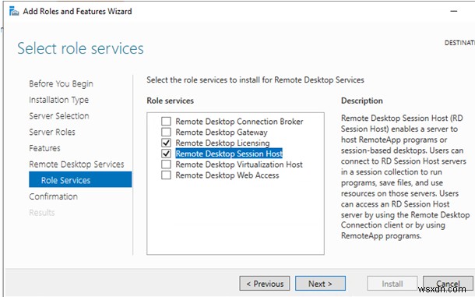Image resolution: width=475 pixels, height=297 pixels.
Task: Select the Remote Desktop Services step
Action: click(76, 164)
